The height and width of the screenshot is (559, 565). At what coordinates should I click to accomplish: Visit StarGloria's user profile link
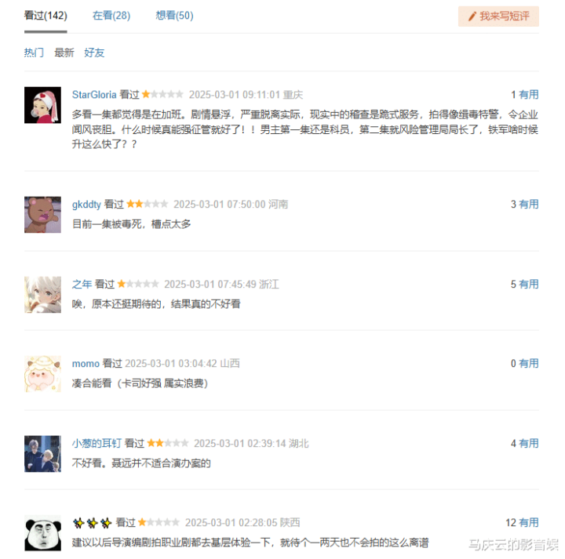click(94, 95)
